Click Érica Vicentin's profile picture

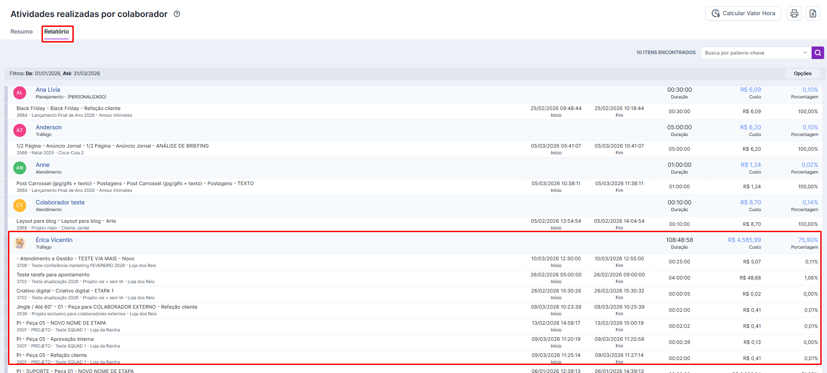click(20, 243)
